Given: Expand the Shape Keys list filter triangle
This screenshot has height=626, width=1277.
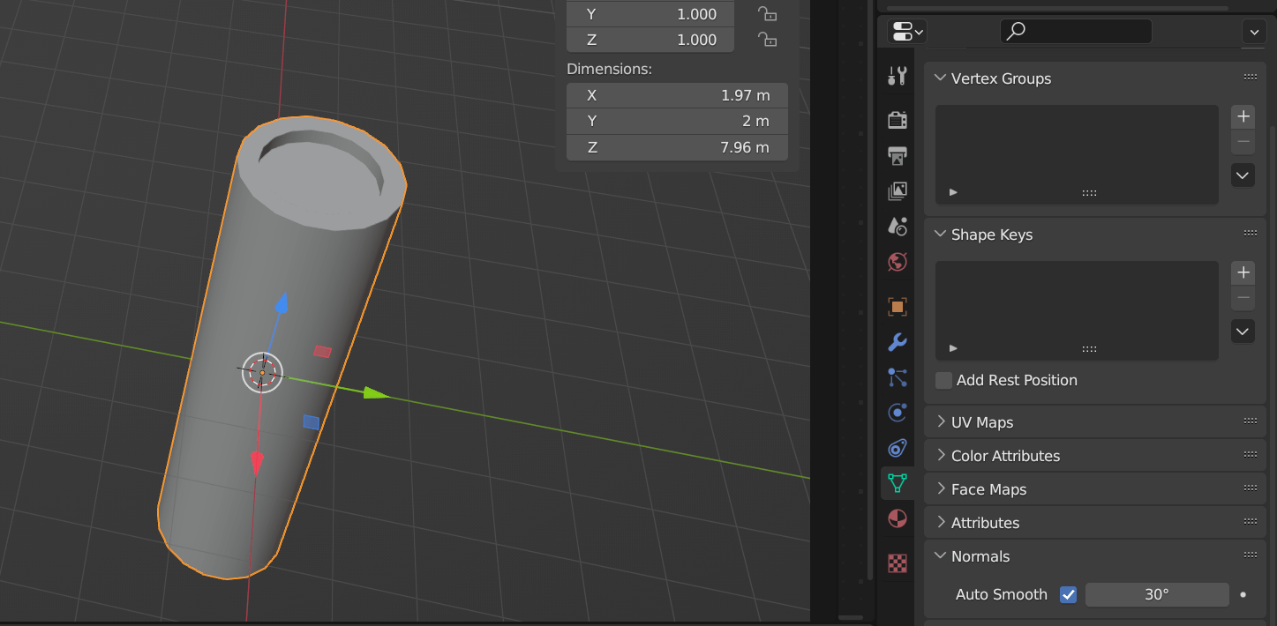Looking at the screenshot, I should click(953, 348).
